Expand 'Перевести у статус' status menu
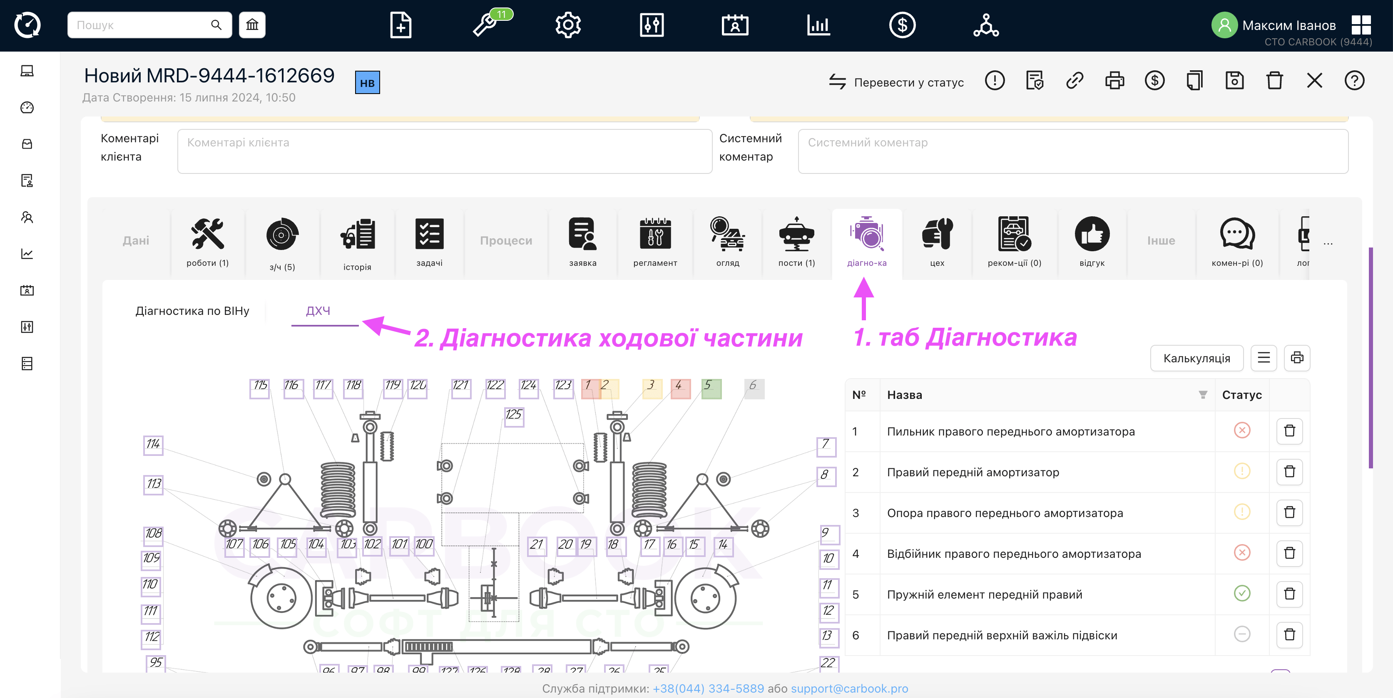Viewport: 1393px width, 698px height. (897, 82)
